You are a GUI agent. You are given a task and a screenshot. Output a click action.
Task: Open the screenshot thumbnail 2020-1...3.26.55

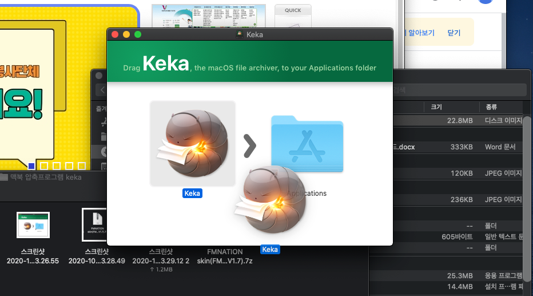click(x=33, y=225)
